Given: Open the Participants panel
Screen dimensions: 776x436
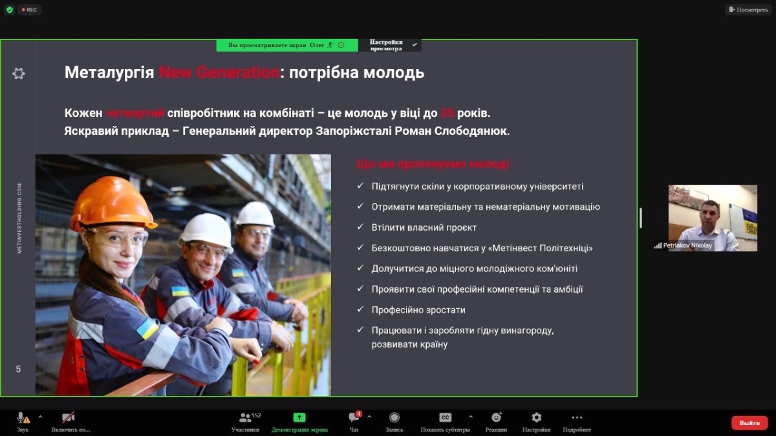Looking at the screenshot, I should (245, 418).
